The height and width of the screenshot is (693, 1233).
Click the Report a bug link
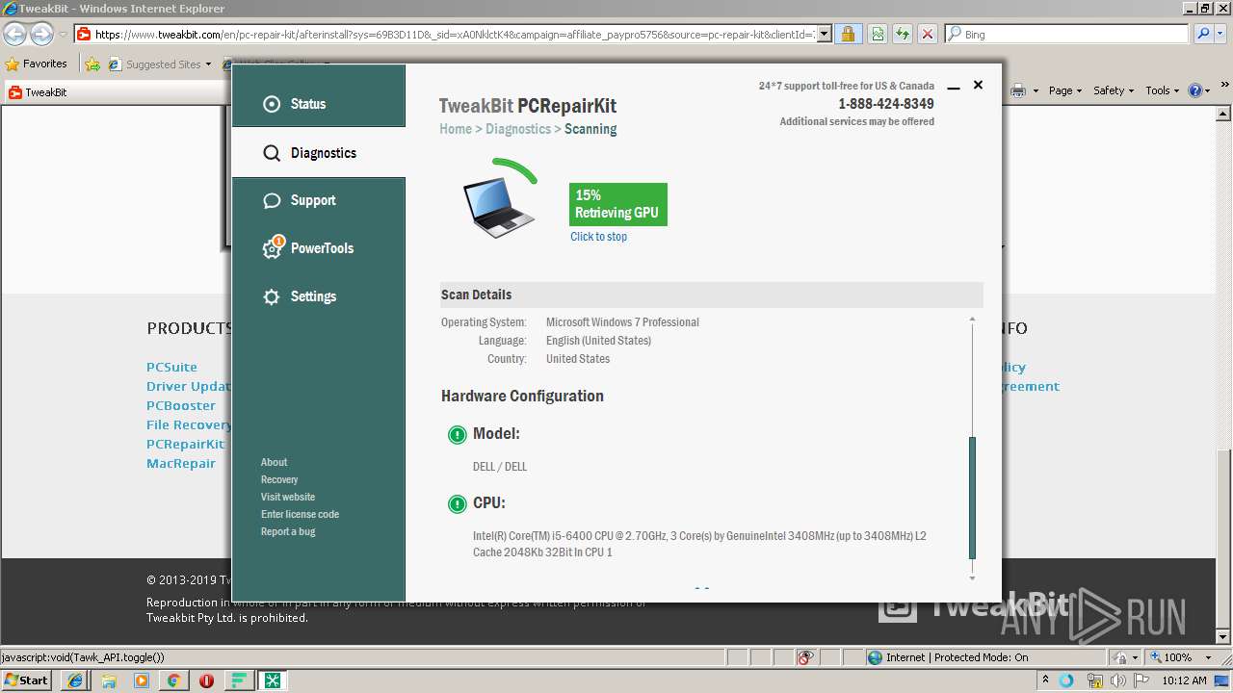point(288,531)
